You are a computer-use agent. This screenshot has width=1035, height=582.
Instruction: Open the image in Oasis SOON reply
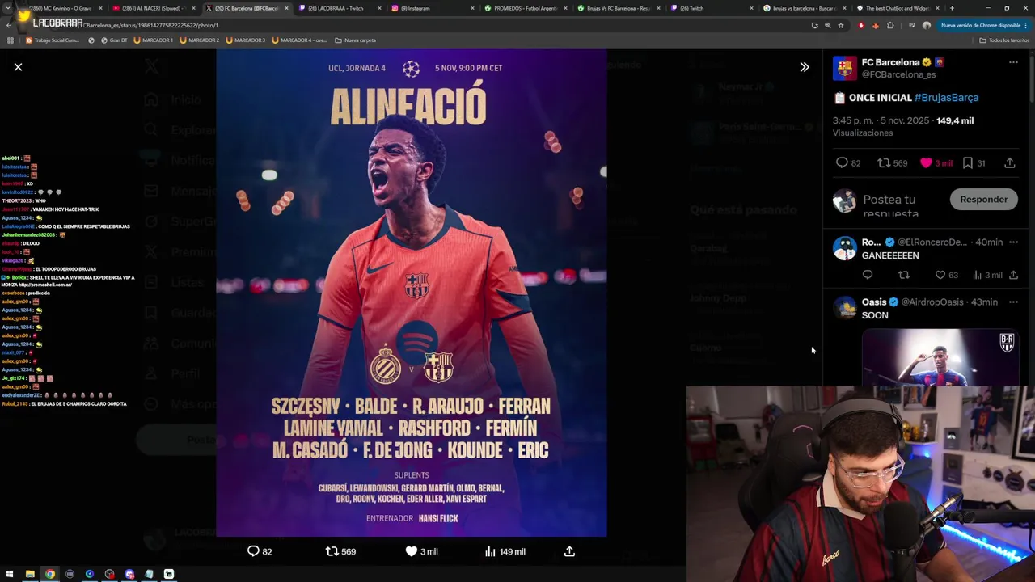pos(940,356)
